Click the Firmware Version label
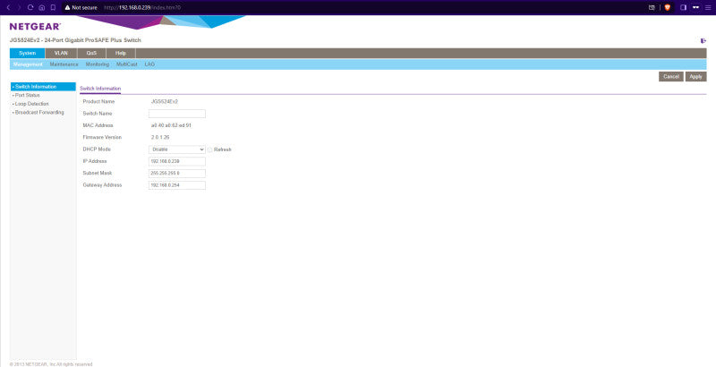 coord(102,137)
